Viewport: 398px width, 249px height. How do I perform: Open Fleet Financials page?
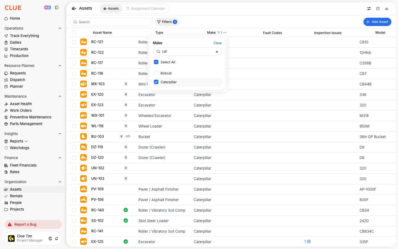[23, 165]
